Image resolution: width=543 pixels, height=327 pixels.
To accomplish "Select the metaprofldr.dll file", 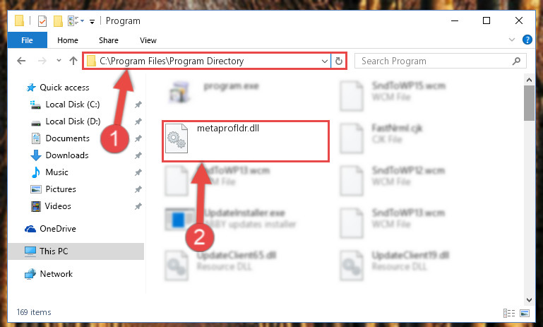I will coord(246,141).
